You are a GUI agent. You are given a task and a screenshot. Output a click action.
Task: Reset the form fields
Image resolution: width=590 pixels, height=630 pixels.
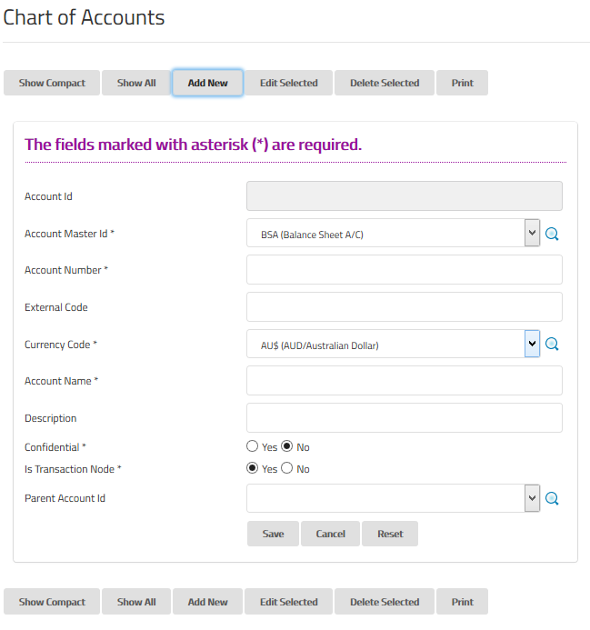(390, 534)
